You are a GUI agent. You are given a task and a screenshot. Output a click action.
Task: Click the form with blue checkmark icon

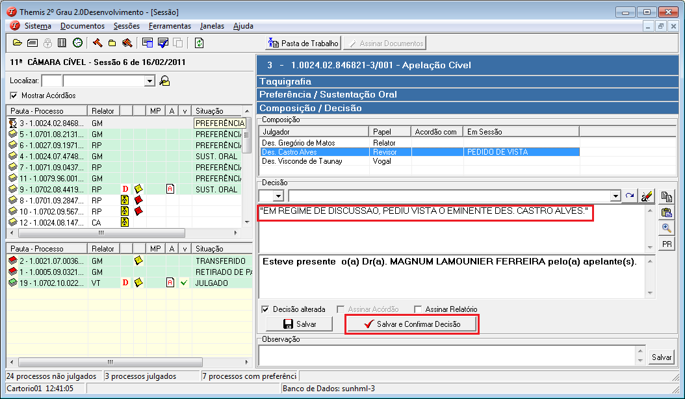(163, 43)
